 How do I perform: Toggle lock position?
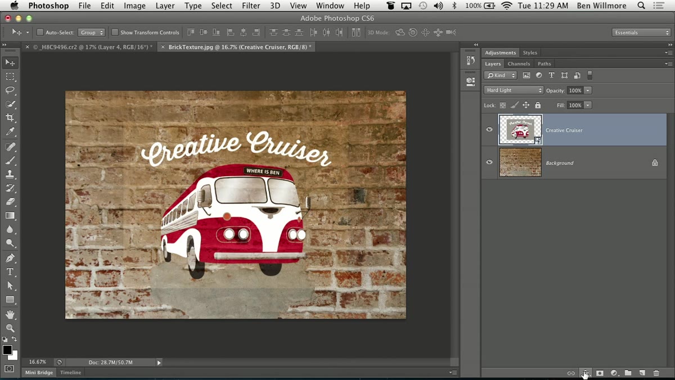point(526,105)
